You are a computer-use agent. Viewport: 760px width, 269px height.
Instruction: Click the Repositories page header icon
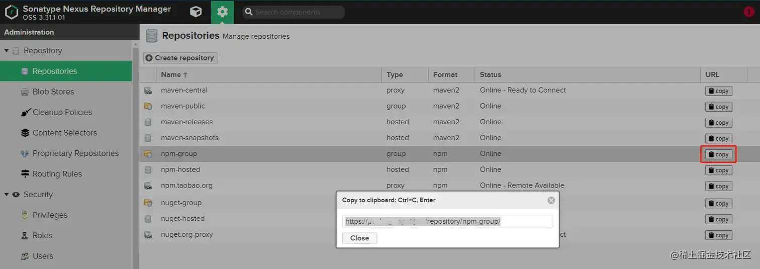(x=151, y=36)
